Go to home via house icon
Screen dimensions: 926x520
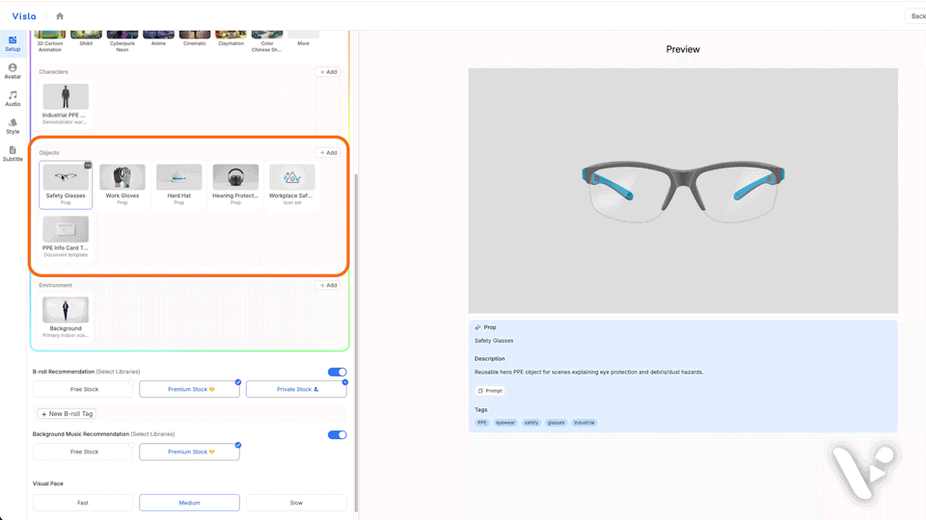60,16
